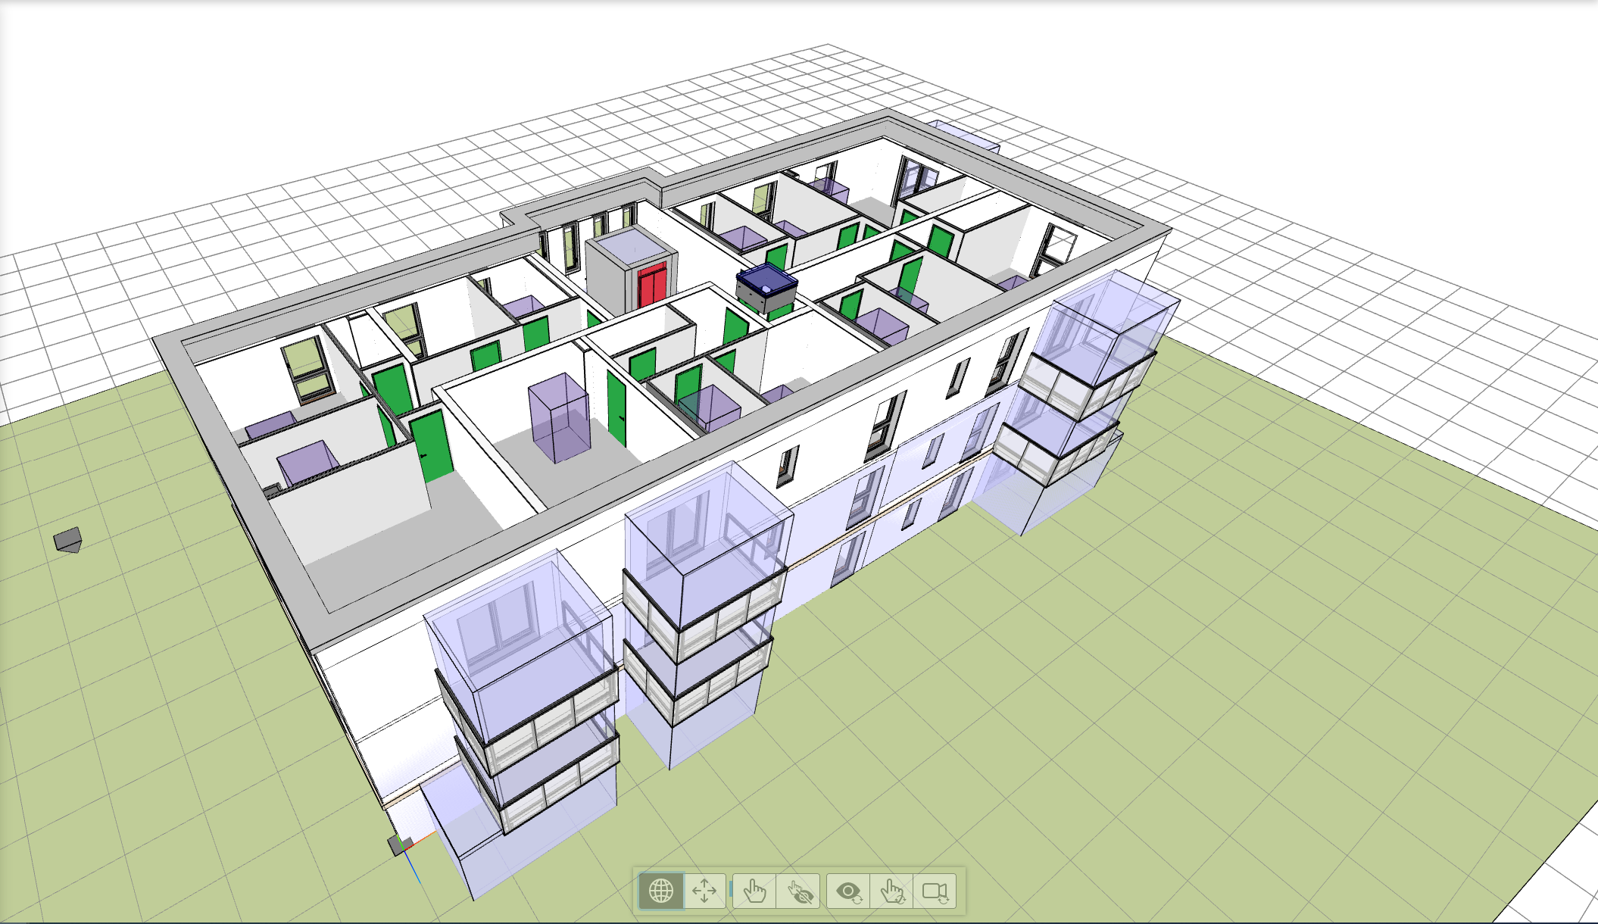Viewport: 1598px width, 924px height.
Task: Click the dark blue box object
Action: pos(766,282)
